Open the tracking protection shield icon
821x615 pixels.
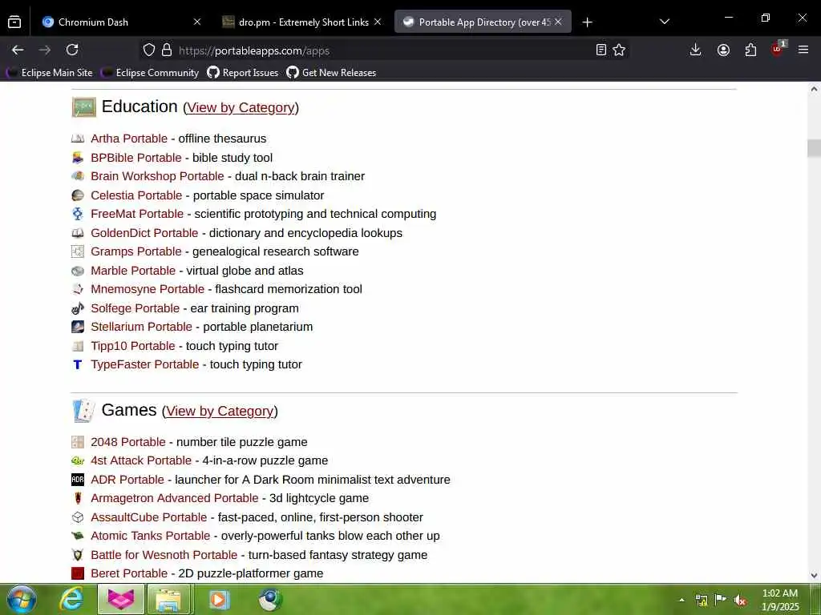pyautogui.click(x=149, y=50)
